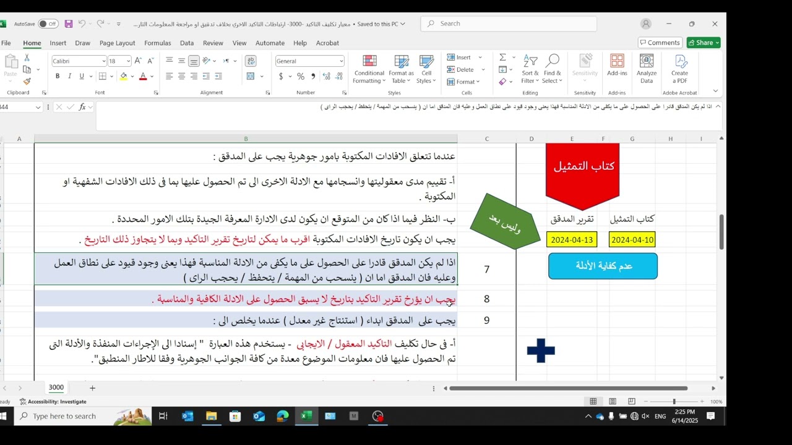This screenshot has width=792, height=445.
Task: Click the Save disk icon
Action: 69,23
